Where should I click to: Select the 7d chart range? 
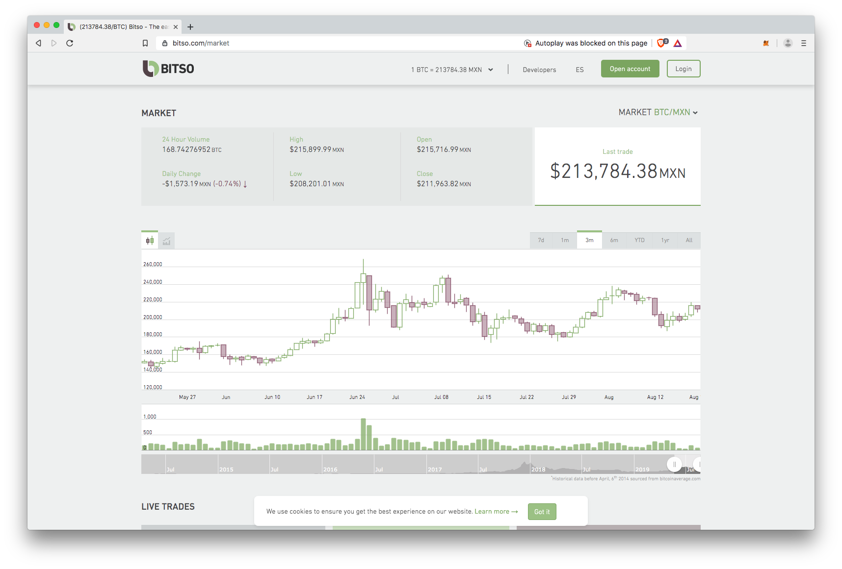point(541,240)
